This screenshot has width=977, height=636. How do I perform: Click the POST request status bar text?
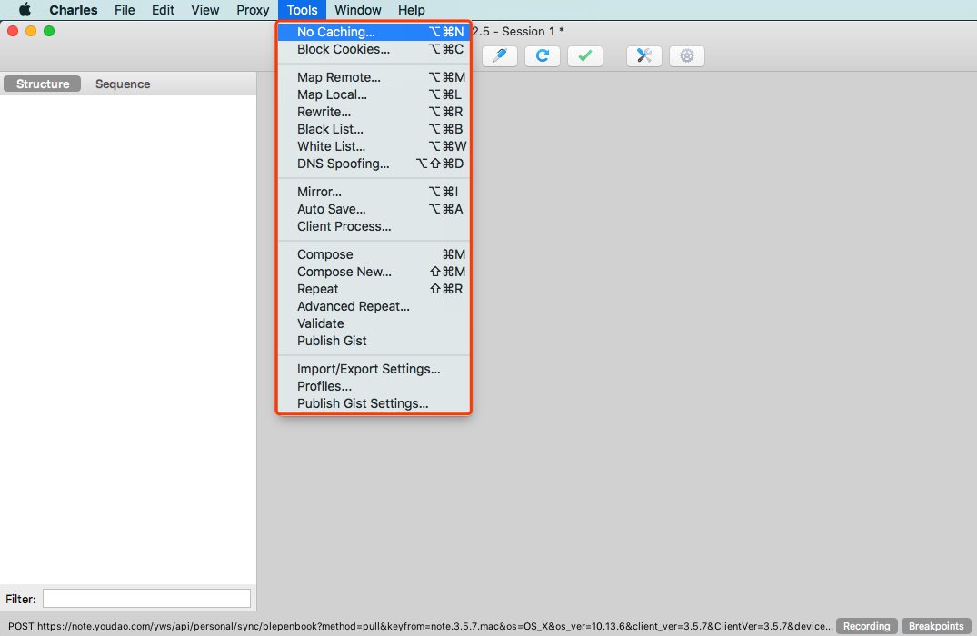tap(420, 626)
